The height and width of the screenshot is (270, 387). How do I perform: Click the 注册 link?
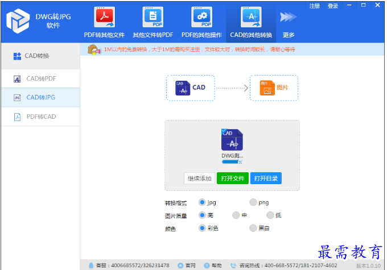(314, 6)
